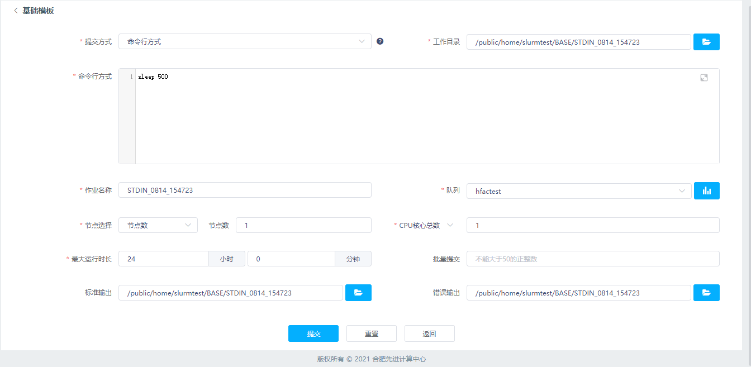This screenshot has width=751, height=367.
Task: Browse folder for 标准输出 path
Action: (x=358, y=293)
